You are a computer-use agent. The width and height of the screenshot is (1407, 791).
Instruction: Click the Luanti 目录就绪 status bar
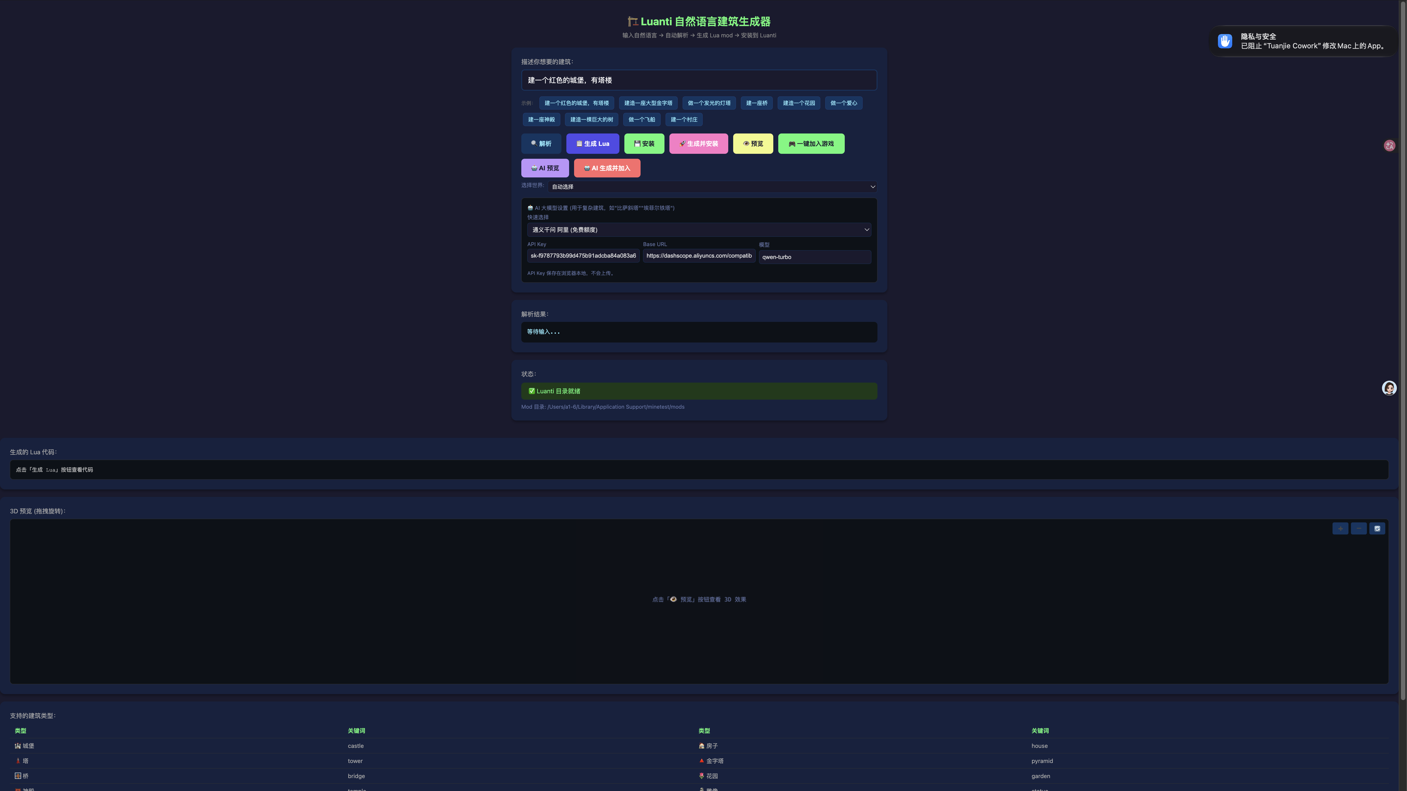(699, 391)
